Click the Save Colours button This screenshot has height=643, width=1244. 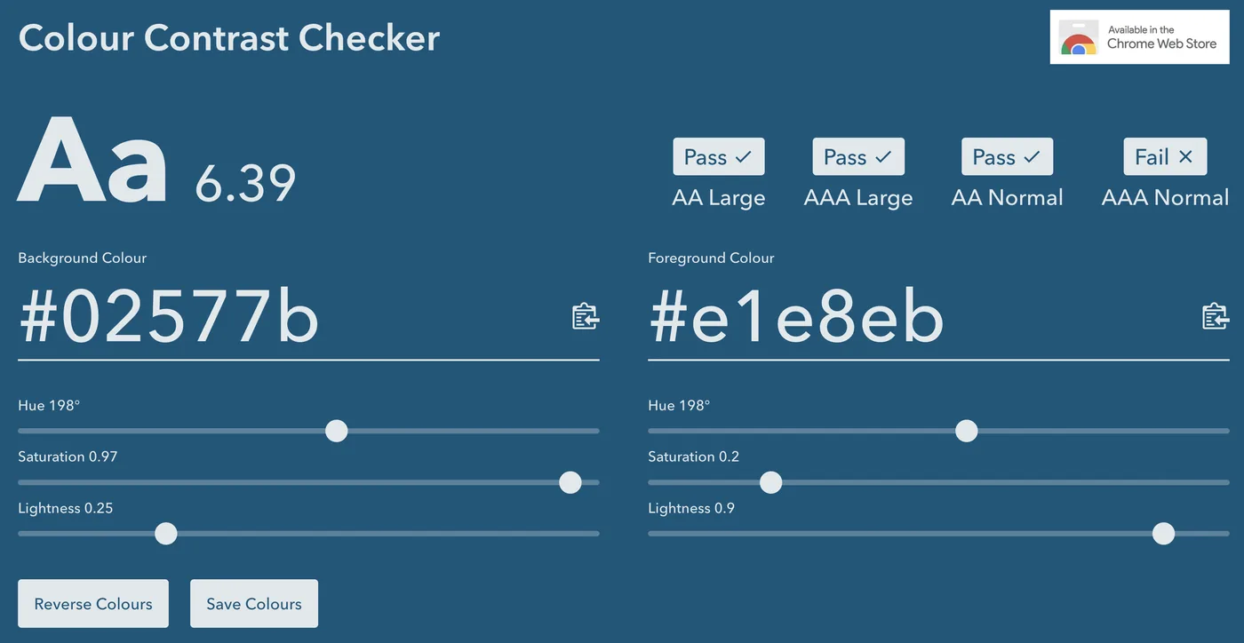tap(254, 604)
